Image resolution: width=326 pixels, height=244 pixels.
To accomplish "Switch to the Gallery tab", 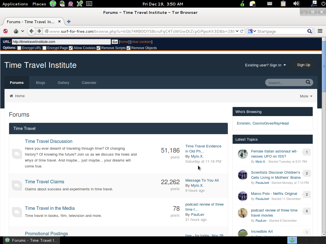I will 63,82.
